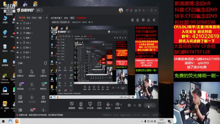The width and height of the screenshot is (220, 124).
Task: Hide the 图片 1 layer
Action: [18, 52]
